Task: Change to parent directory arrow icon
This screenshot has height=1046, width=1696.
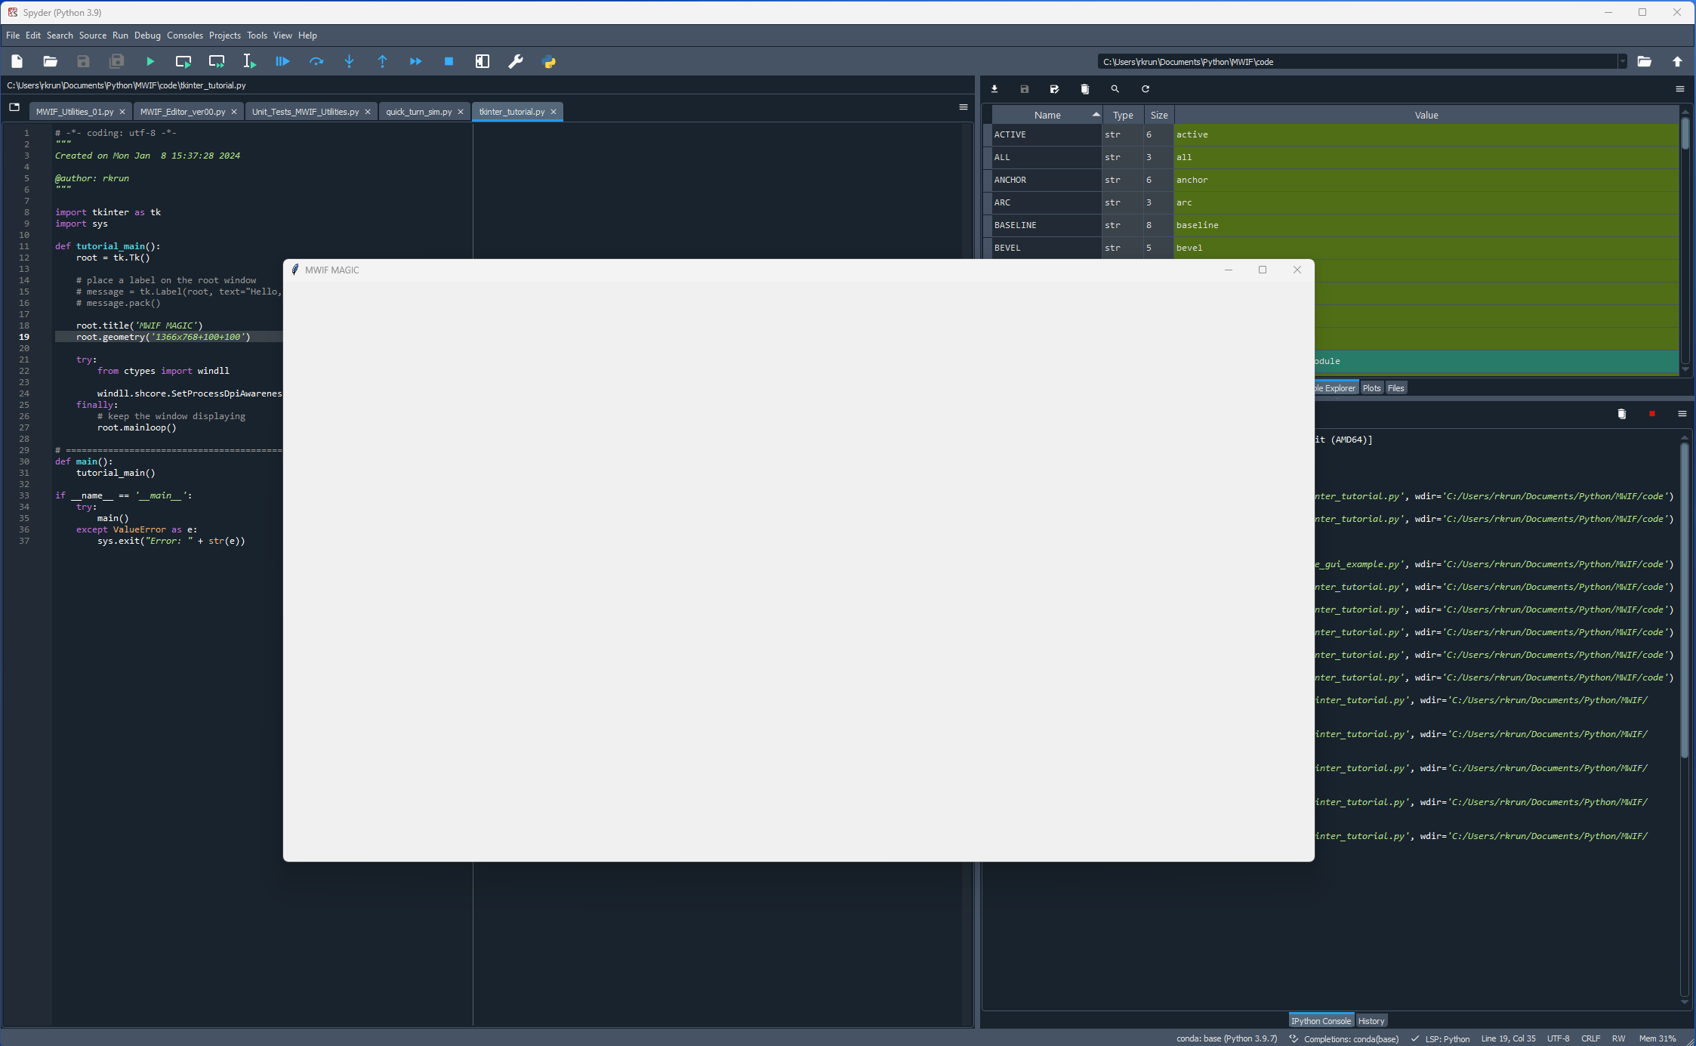Action: pyautogui.click(x=1677, y=61)
